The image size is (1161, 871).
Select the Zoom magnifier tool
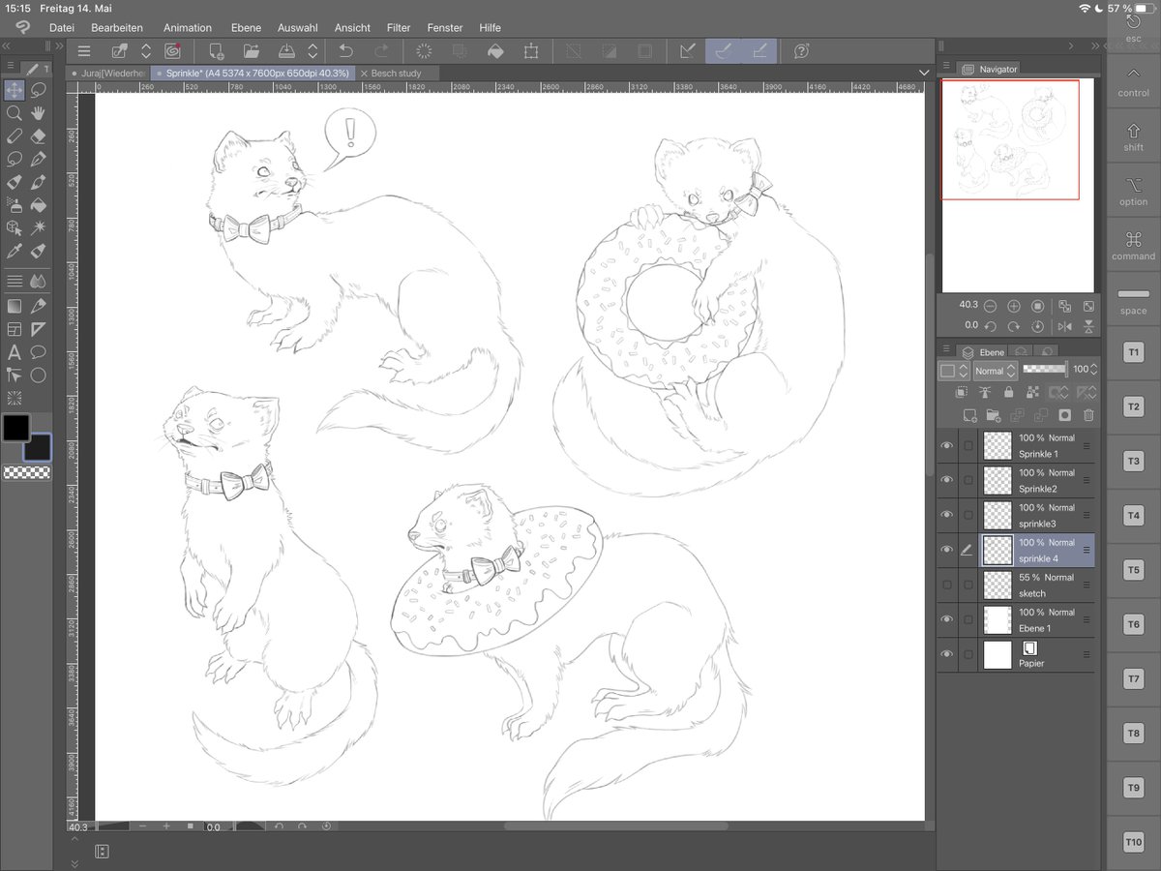15,113
